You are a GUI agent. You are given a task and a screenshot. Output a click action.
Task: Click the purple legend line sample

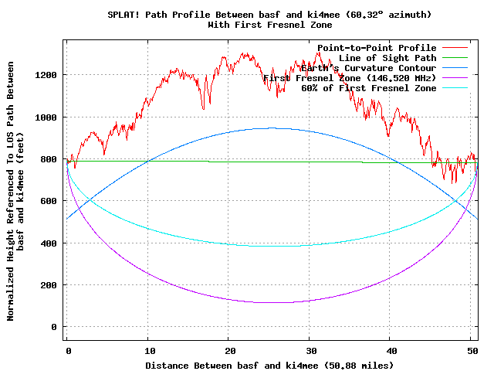point(455,77)
